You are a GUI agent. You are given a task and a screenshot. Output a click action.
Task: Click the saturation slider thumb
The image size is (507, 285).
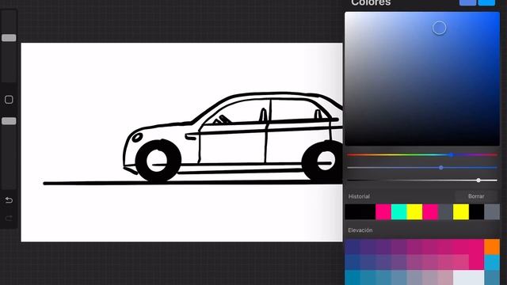click(x=441, y=168)
